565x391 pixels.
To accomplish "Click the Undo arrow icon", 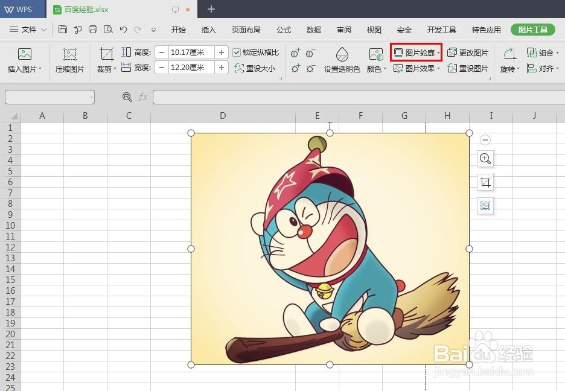I will pyautogui.click(x=124, y=30).
